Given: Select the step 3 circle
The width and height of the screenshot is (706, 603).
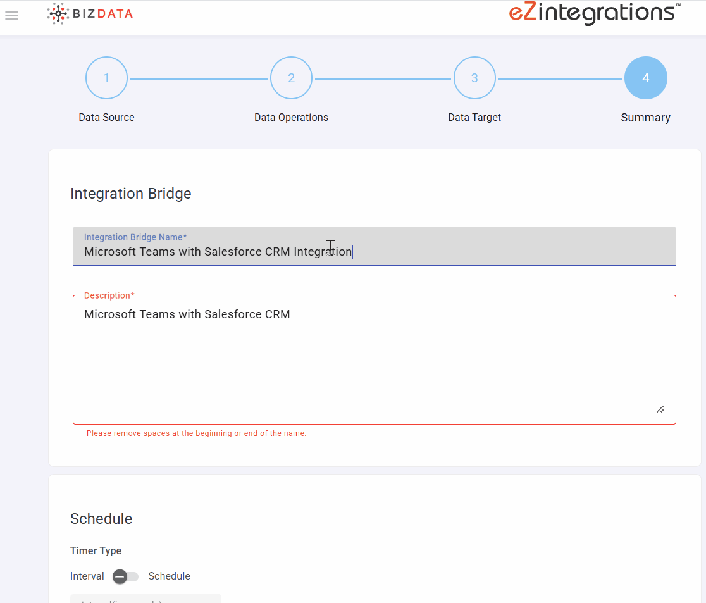Looking at the screenshot, I should (x=474, y=78).
